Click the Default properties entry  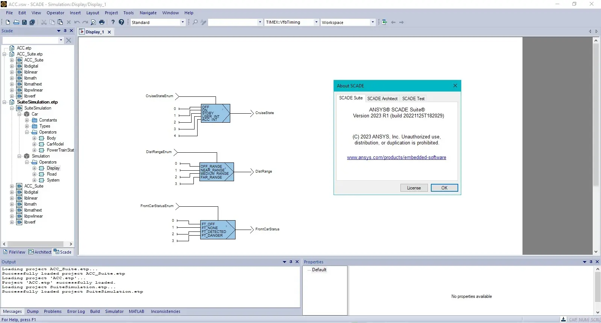tap(319, 270)
